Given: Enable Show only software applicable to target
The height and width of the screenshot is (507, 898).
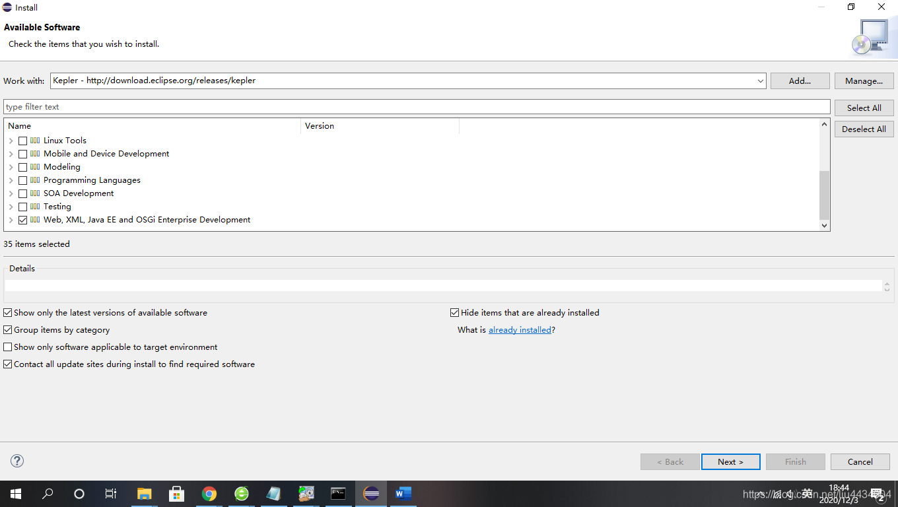Looking at the screenshot, I should tap(8, 347).
